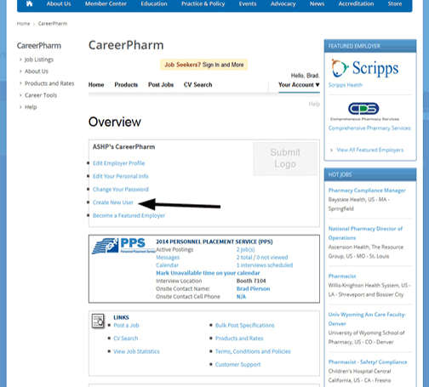Click the Comprehensive Pharmacy Services CPS logo
Image resolution: width=429 pixels, height=387 pixels.
click(x=364, y=111)
